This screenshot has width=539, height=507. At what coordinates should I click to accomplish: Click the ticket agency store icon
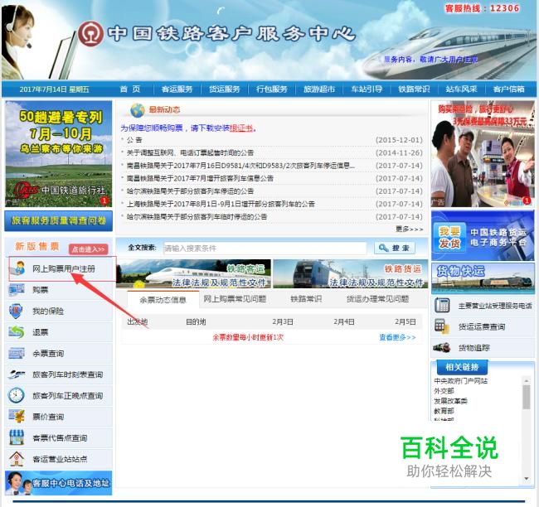[17, 437]
